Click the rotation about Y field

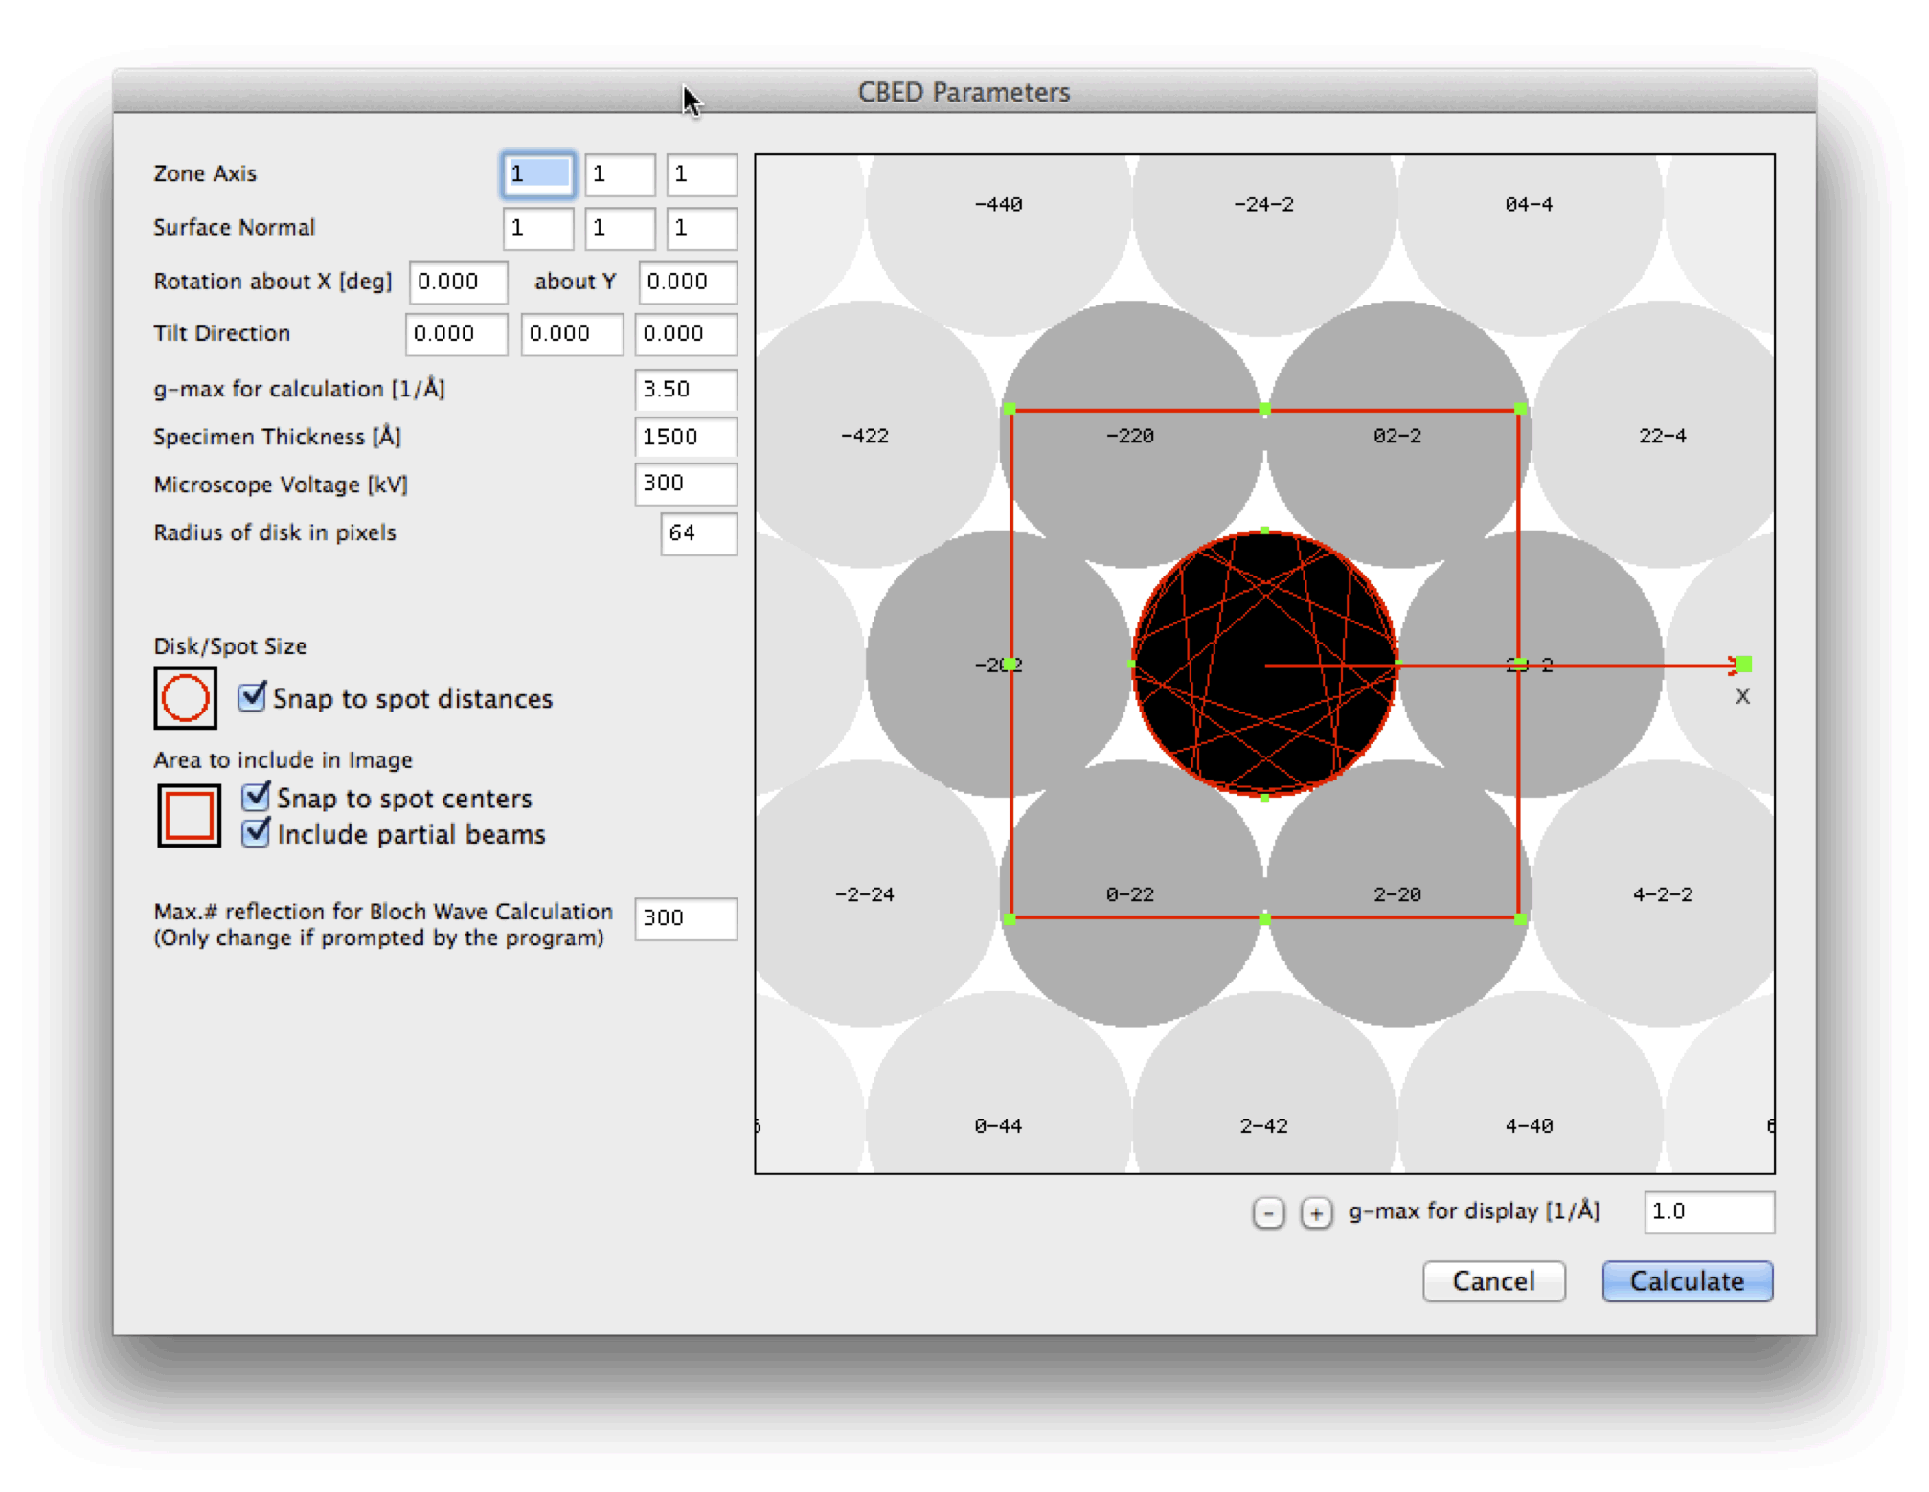[688, 282]
